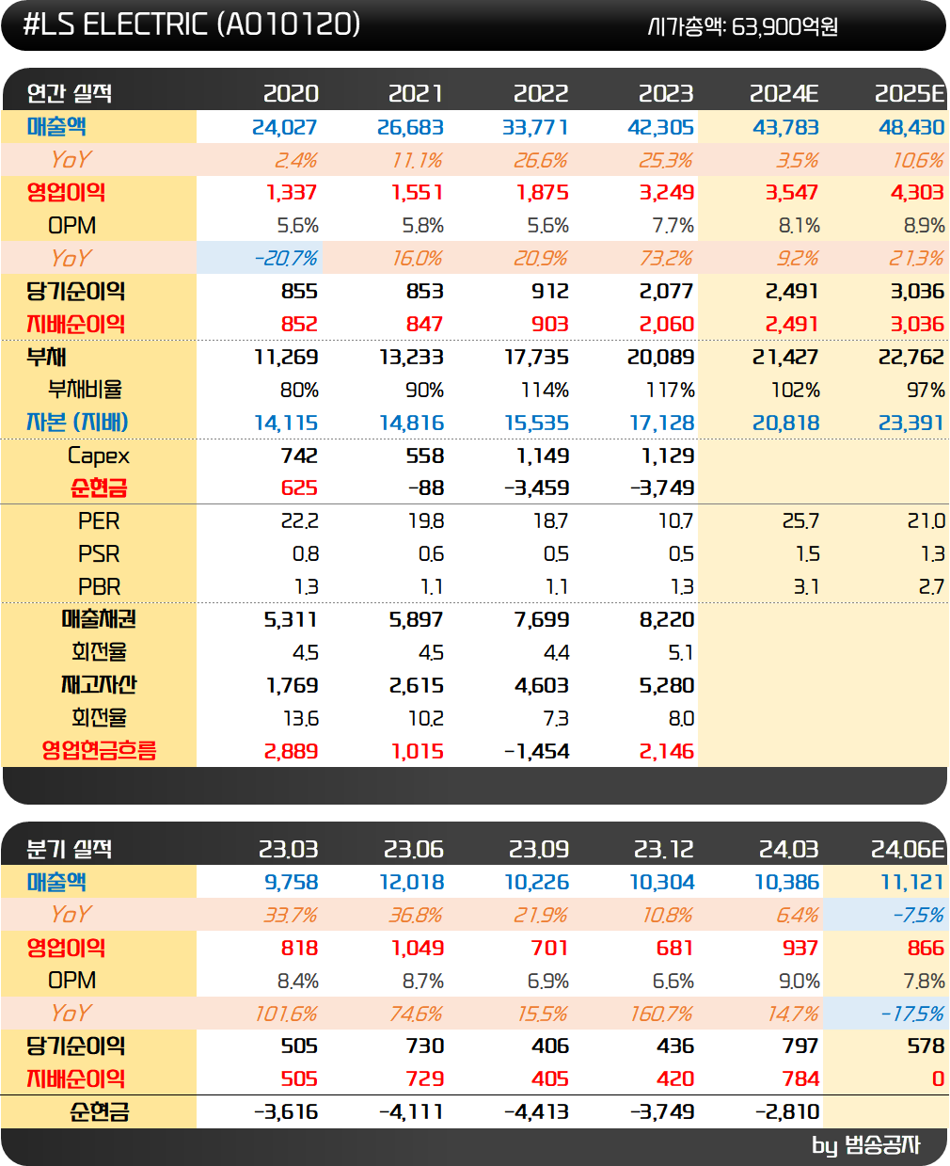The height and width of the screenshot is (1166, 950).
Task: Click the 2024E equity value '20,818'
Action: pyautogui.click(x=786, y=423)
